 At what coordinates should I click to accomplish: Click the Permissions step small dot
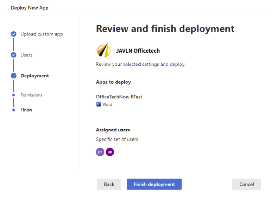tap(14, 95)
